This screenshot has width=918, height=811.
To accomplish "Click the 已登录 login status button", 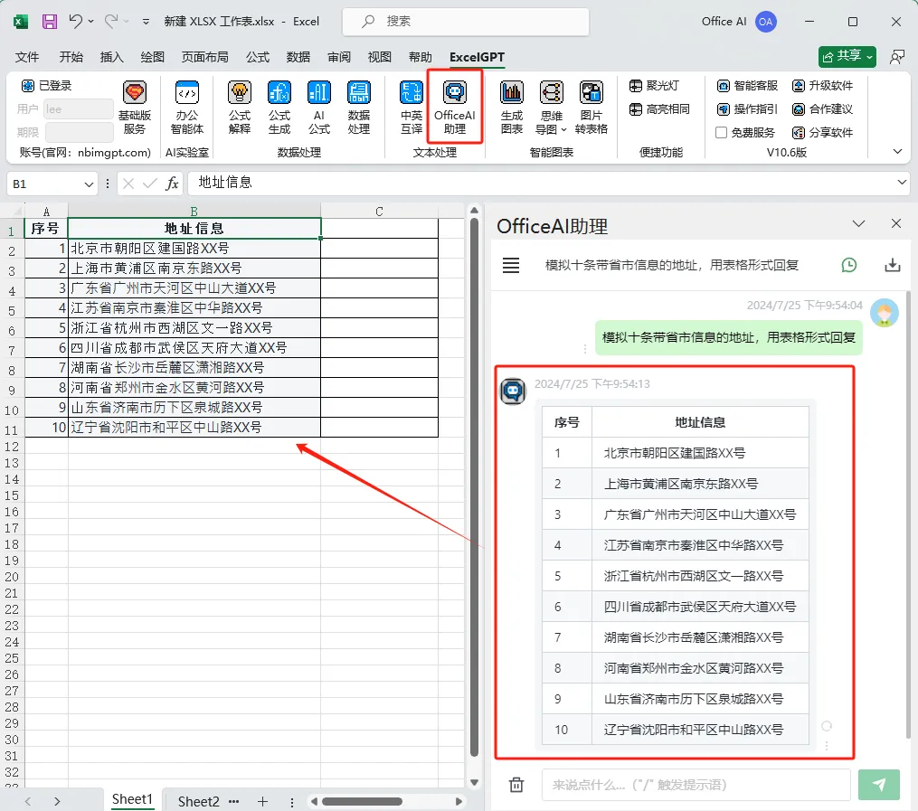I will 46,86.
